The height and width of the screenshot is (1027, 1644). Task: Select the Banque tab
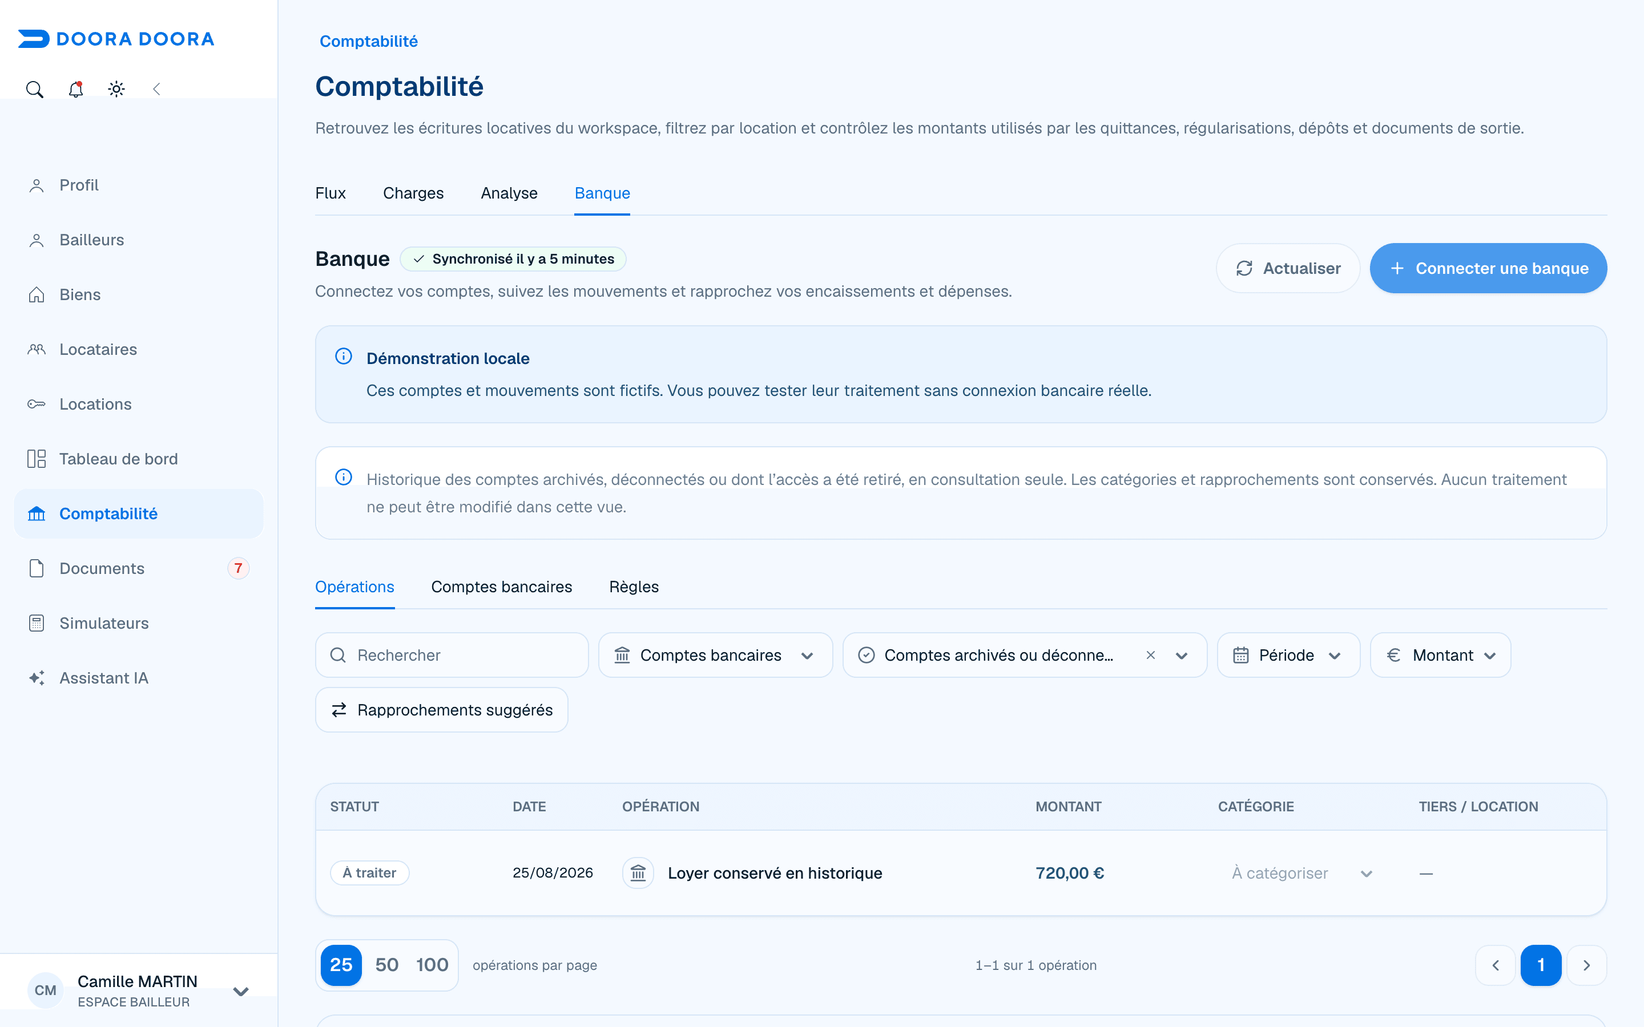[602, 193]
